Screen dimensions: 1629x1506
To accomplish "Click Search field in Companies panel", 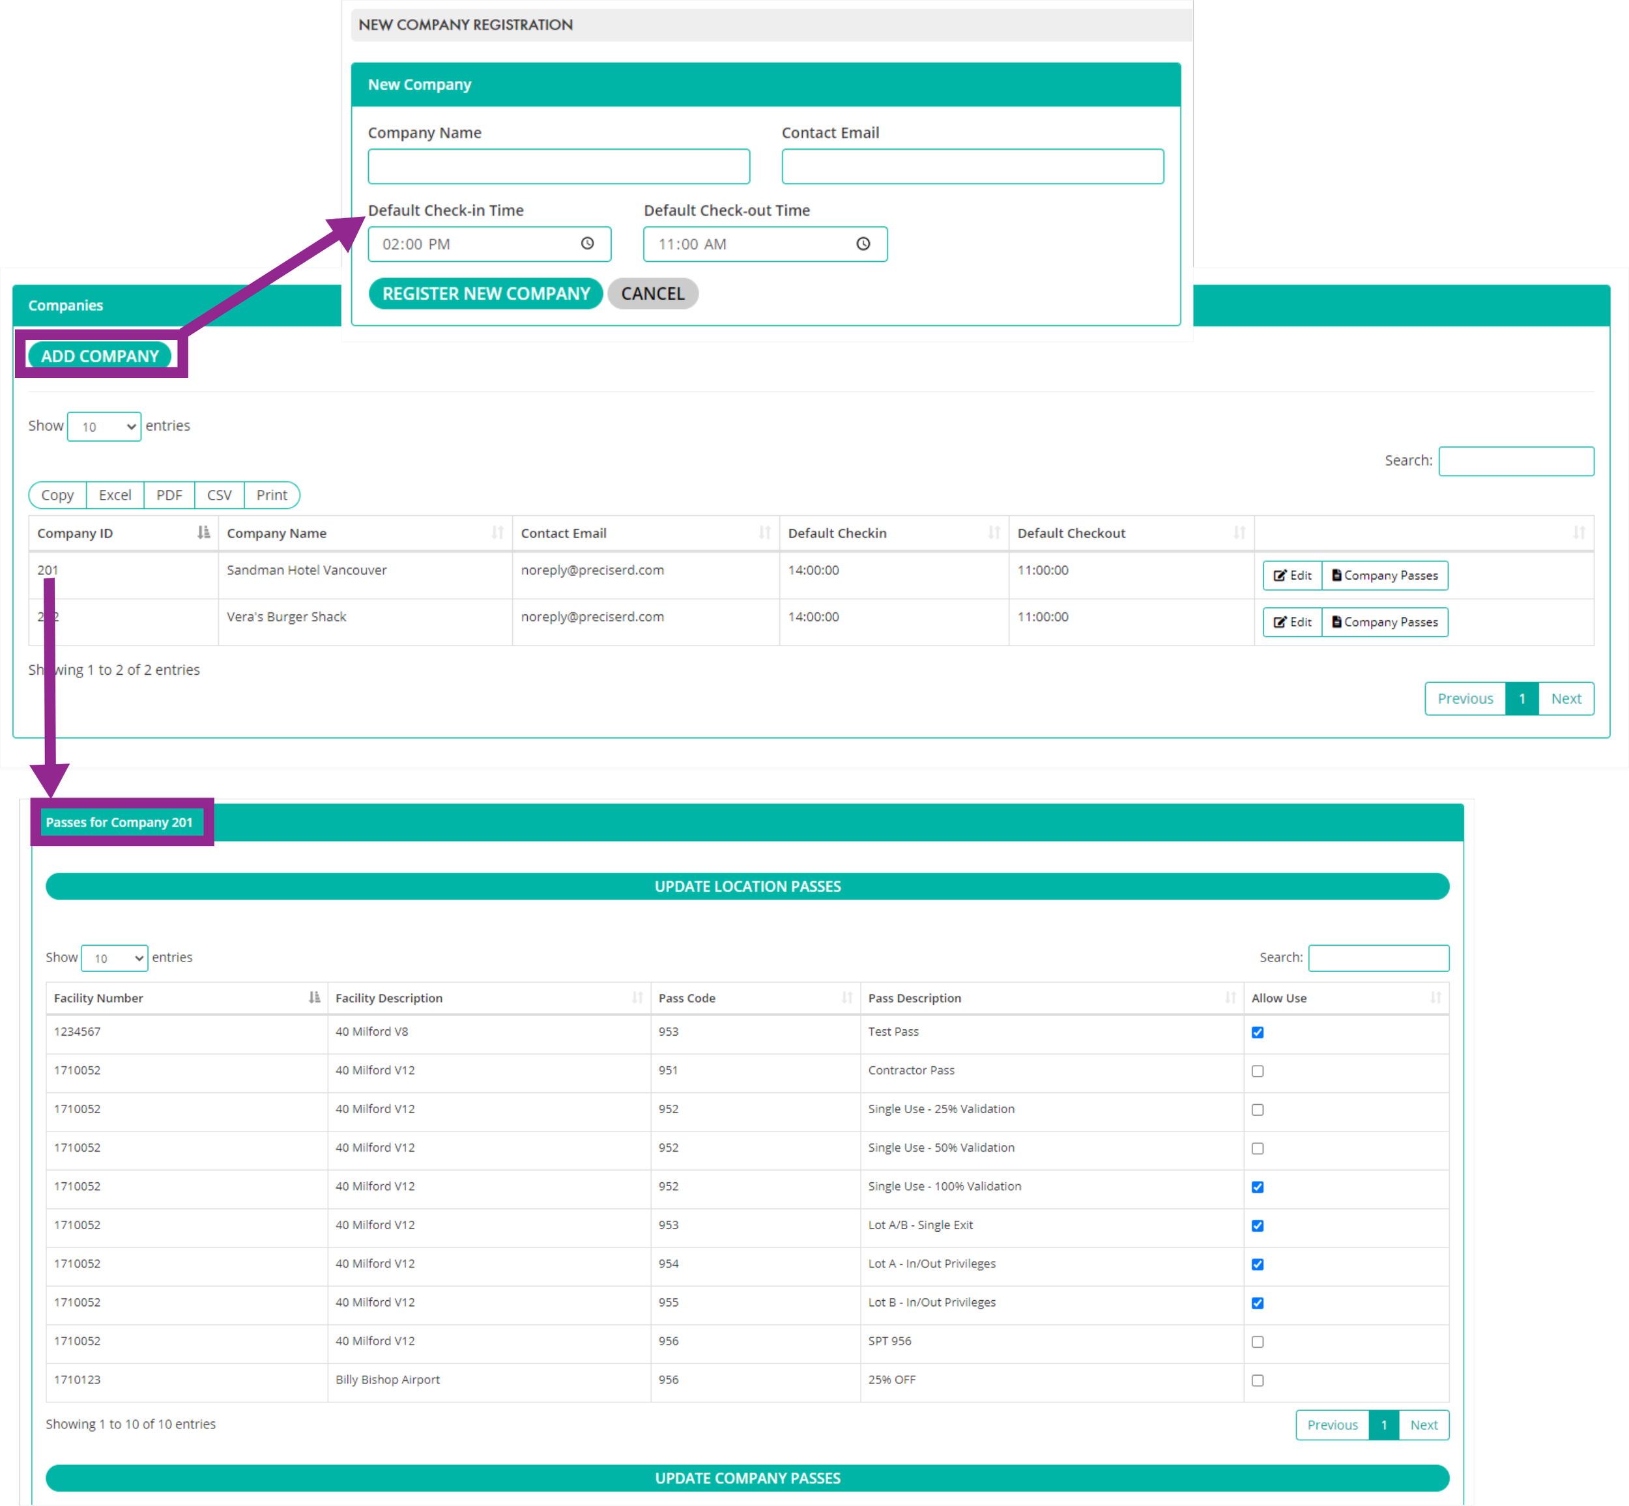I will [1516, 461].
